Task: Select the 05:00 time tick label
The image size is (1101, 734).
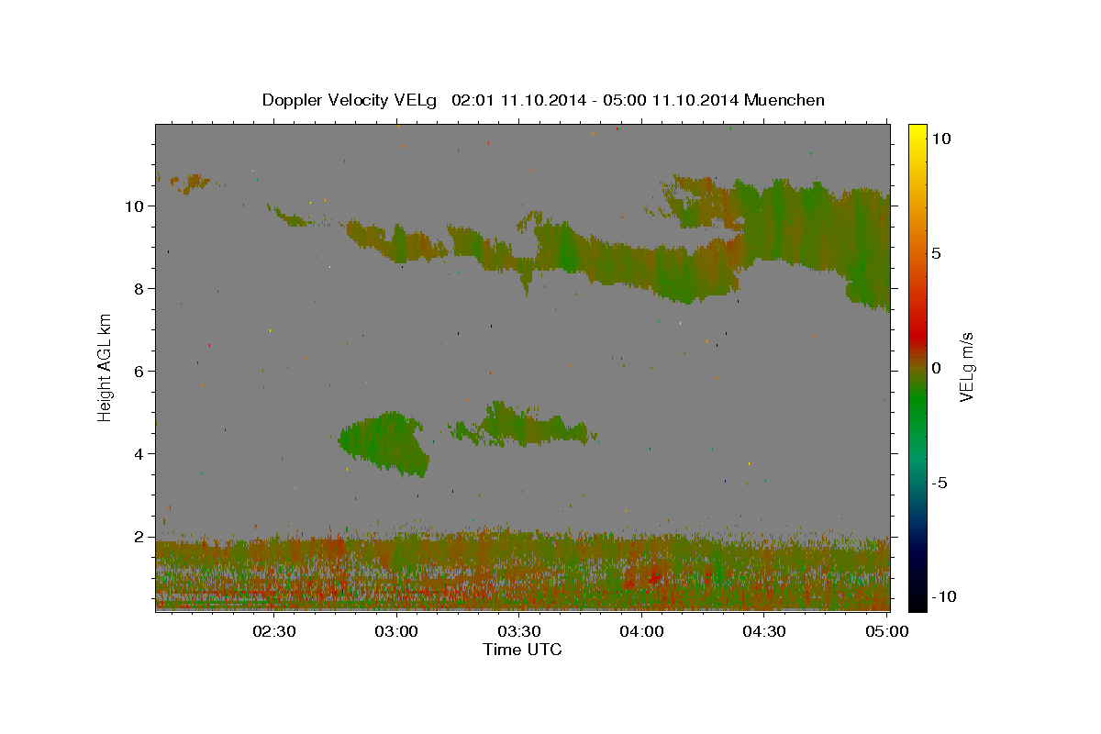Action: click(x=886, y=631)
